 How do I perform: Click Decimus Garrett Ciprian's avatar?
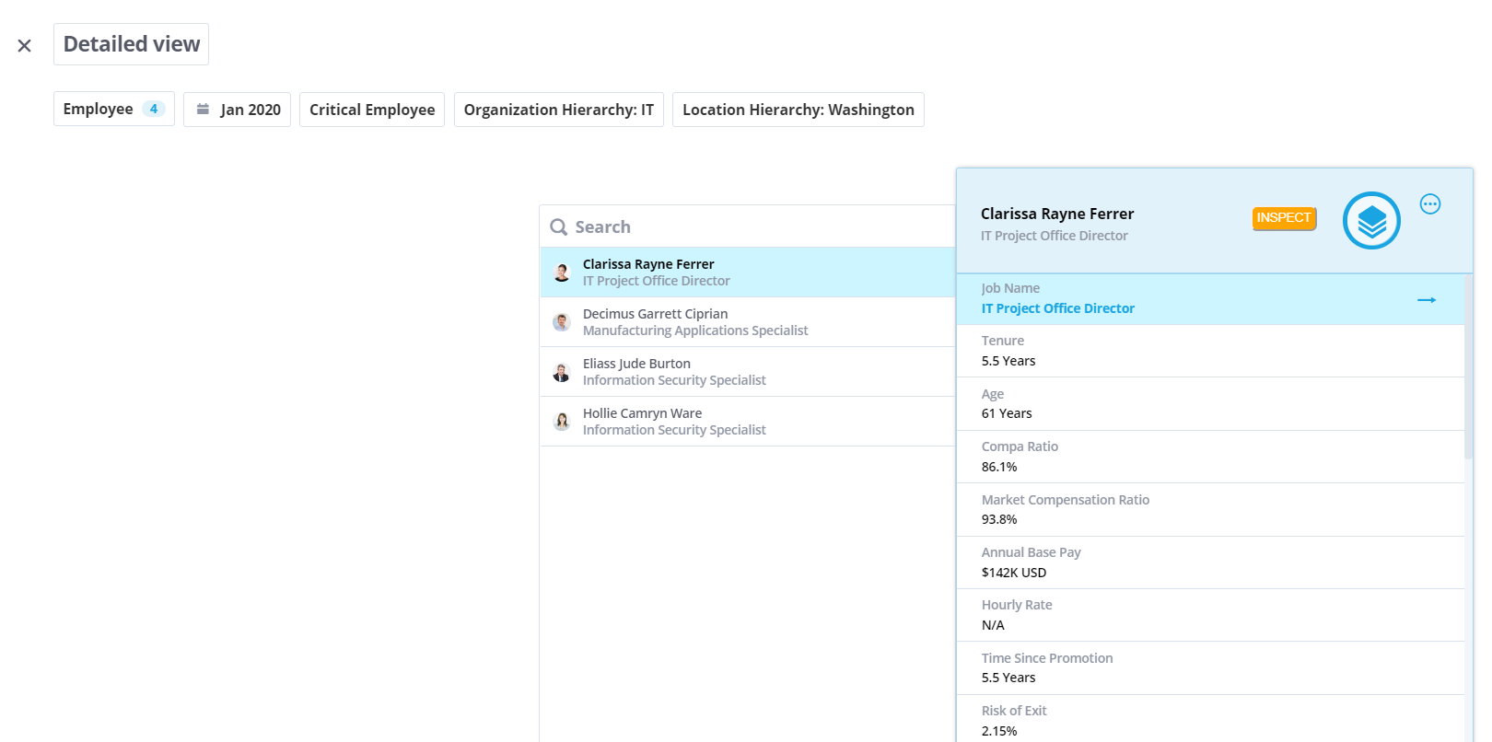coord(562,322)
